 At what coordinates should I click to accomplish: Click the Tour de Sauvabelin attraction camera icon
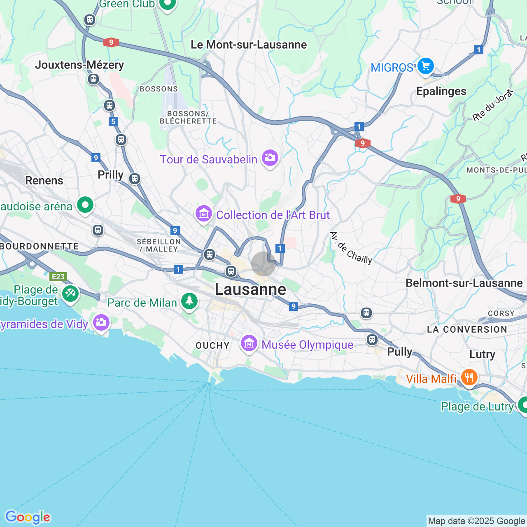point(270,158)
